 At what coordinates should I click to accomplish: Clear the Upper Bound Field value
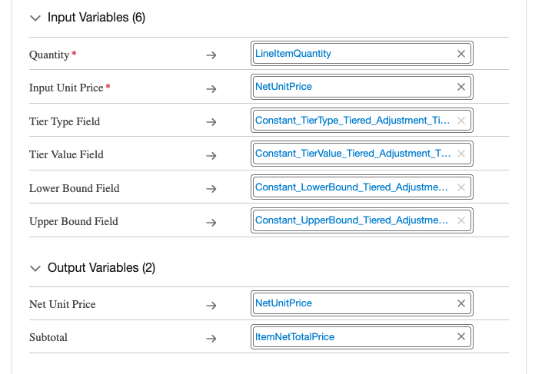click(x=461, y=220)
